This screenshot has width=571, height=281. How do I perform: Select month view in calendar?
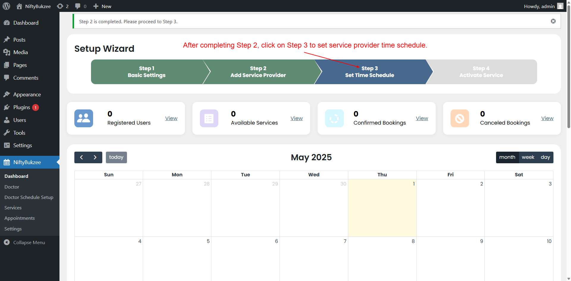click(x=507, y=157)
